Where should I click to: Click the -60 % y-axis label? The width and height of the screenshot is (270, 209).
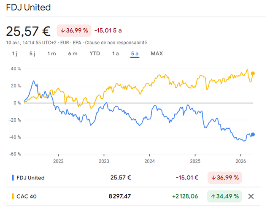tap(15, 154)
